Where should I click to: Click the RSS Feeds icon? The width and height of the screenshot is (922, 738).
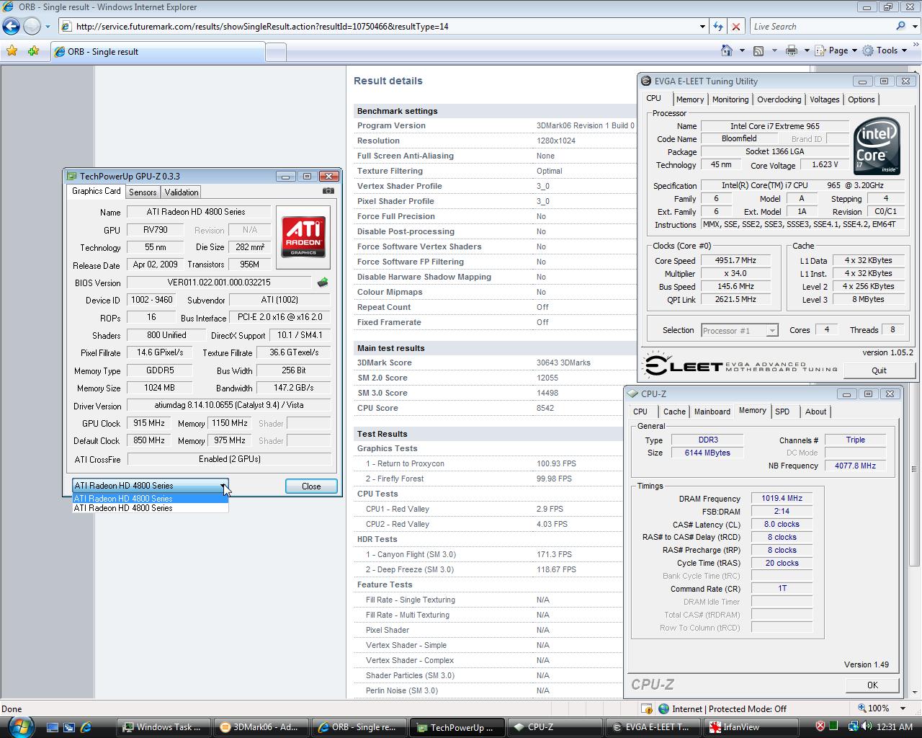pos(758,50)
